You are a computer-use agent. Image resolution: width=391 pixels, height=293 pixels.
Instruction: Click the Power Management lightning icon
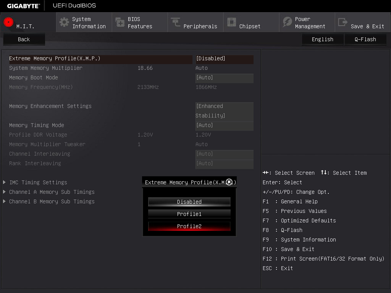coord(287,22)
